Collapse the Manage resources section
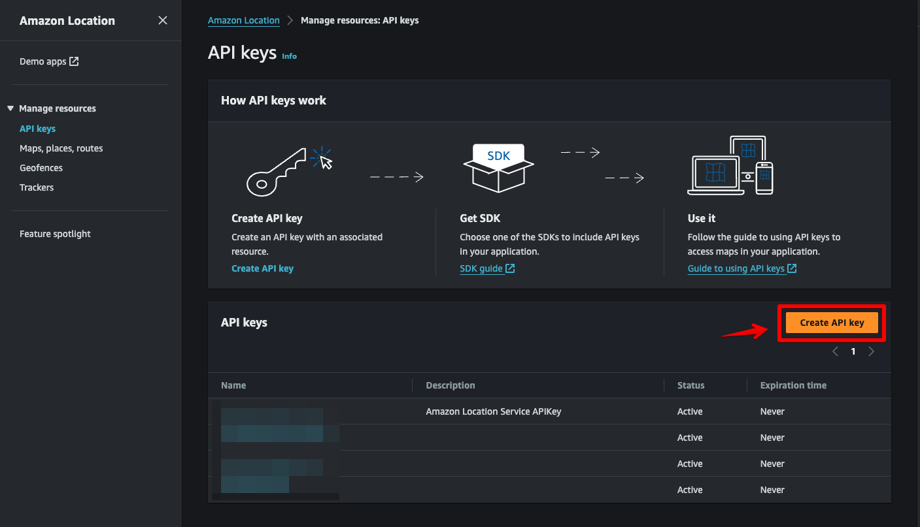Viewport: 920px width, 527px height. pos(10,108)
